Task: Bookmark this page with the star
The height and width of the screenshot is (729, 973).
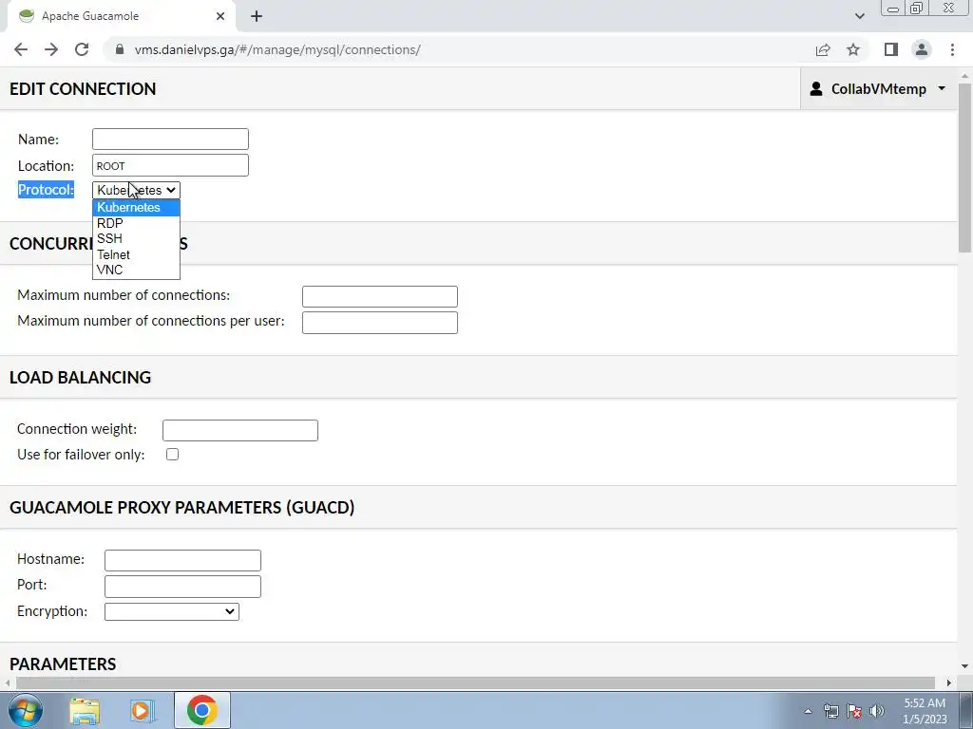Action: (x=853, y=49)
